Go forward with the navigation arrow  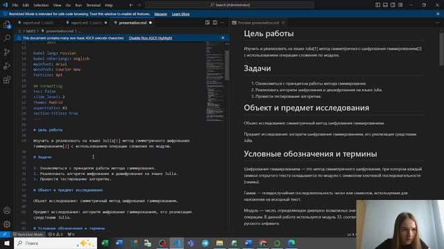[x=139, y=5]
